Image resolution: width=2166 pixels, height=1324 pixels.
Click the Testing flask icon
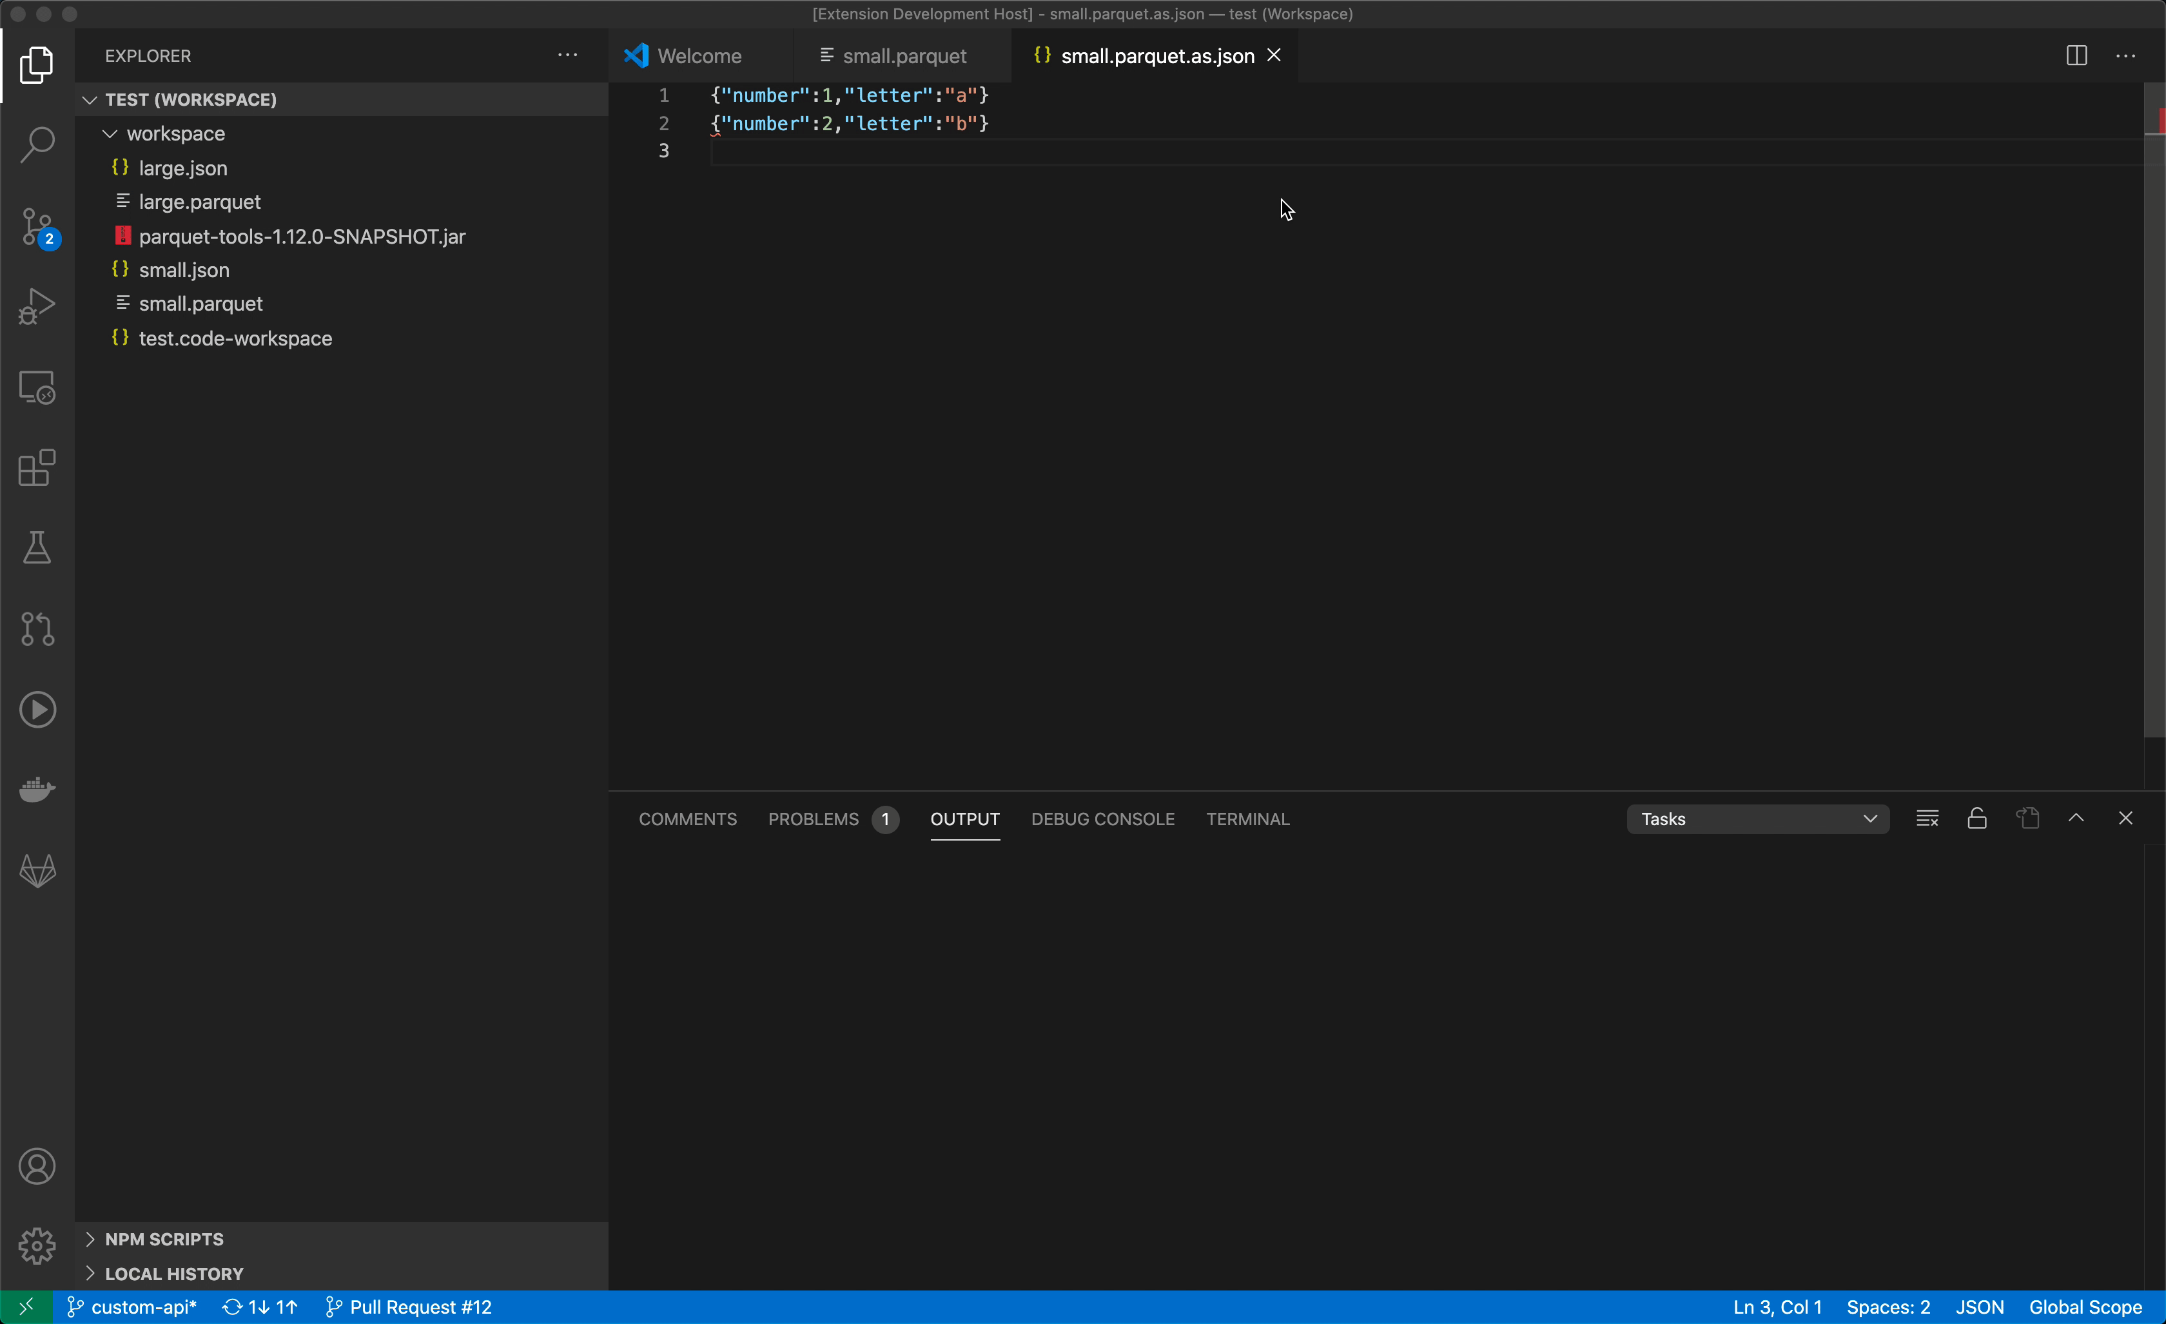tap(37, 548)
